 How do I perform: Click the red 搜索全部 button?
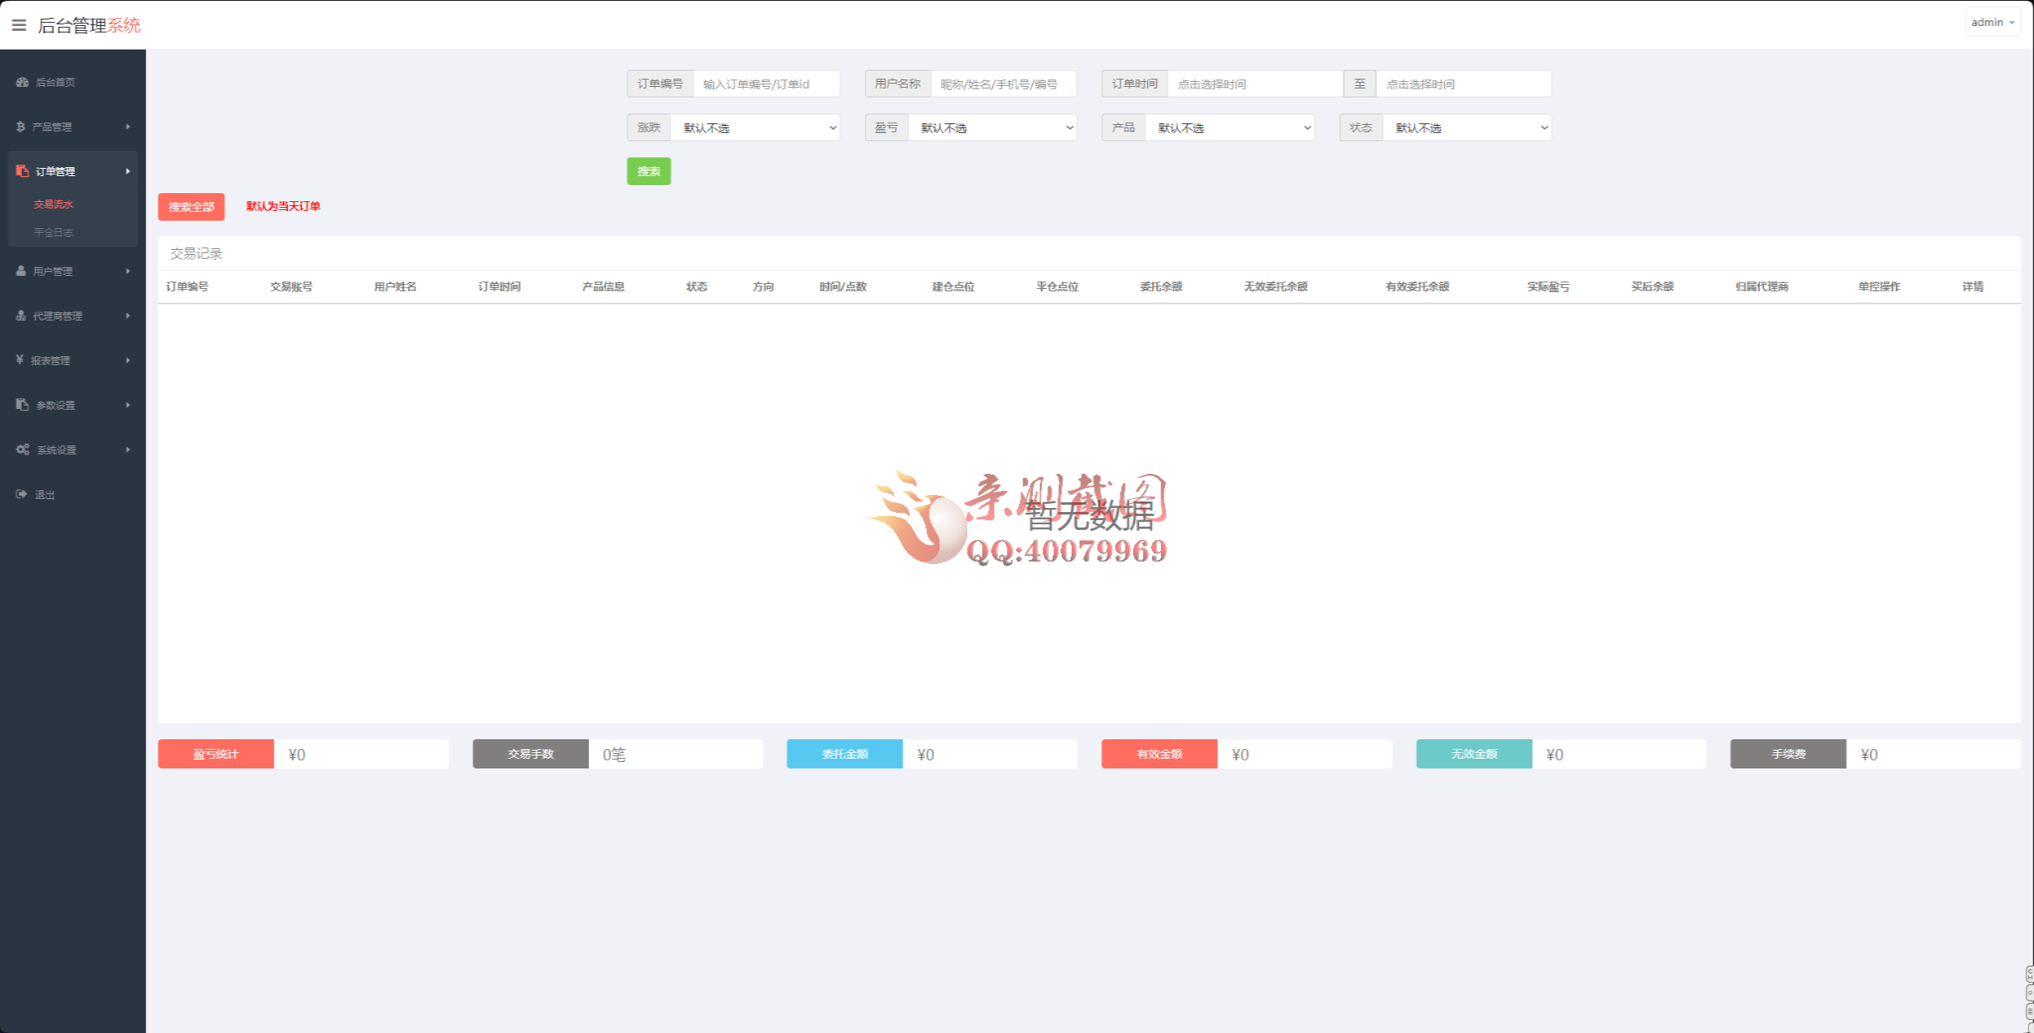[191, 207]
